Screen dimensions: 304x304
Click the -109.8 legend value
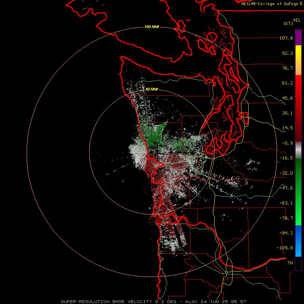[x=285, y=248]
